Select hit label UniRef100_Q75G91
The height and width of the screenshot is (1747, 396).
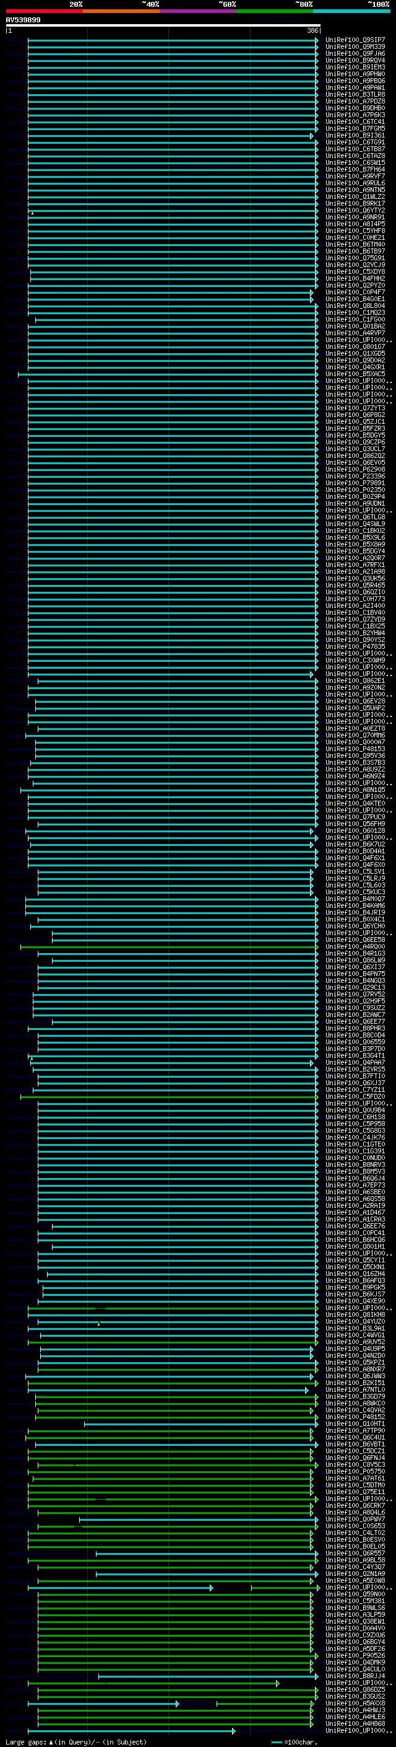pyautogui.click(x=355, y=258)
